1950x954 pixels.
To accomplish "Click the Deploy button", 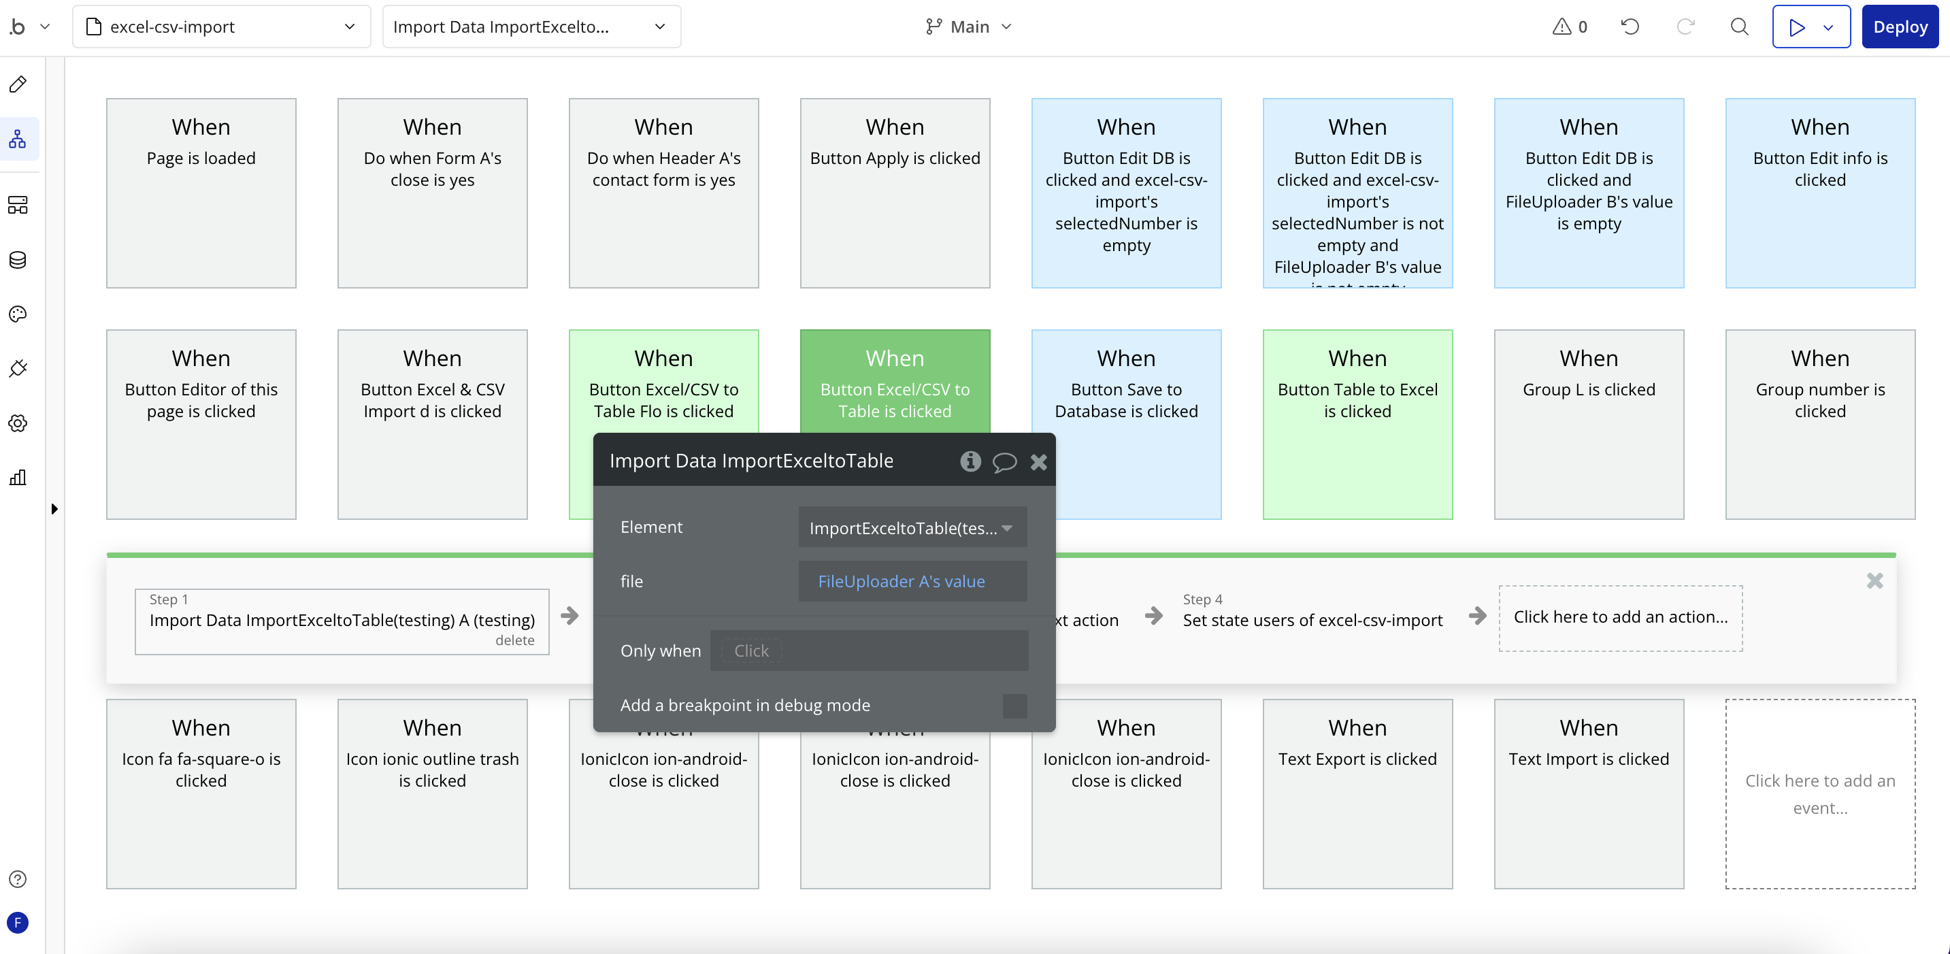I will (1900, 27).
